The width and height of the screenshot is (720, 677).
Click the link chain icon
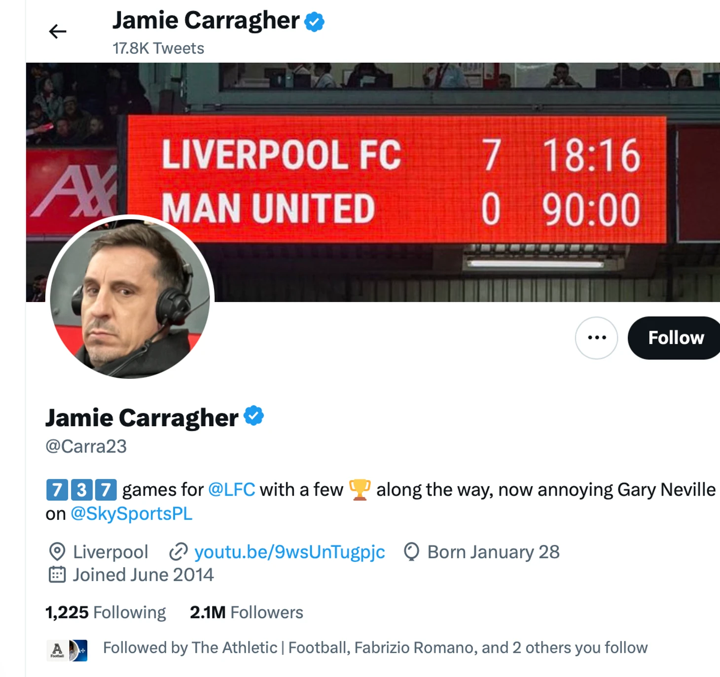(178, 552)
